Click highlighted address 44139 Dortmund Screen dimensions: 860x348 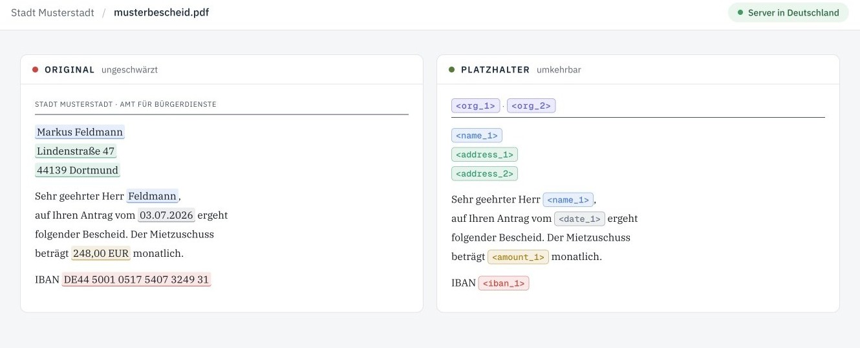pos(78,170)
